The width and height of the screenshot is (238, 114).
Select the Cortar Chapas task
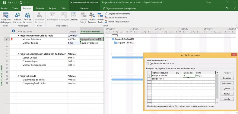click(30, 58)
